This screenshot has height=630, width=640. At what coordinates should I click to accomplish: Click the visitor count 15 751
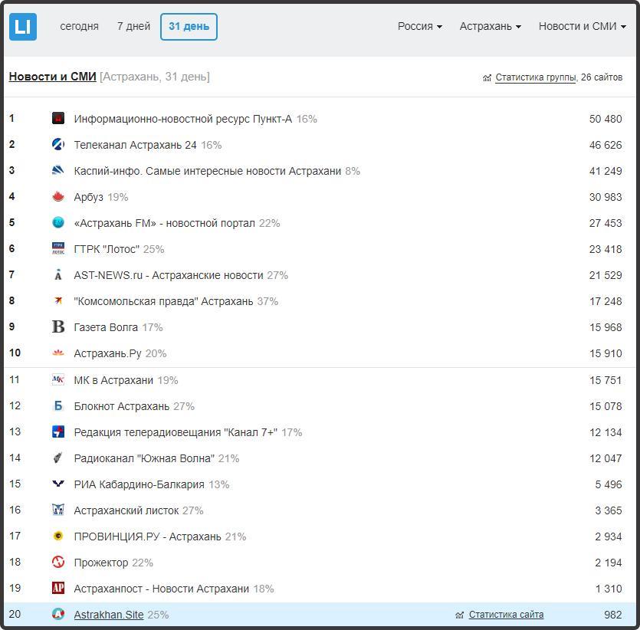pos(606,380)
